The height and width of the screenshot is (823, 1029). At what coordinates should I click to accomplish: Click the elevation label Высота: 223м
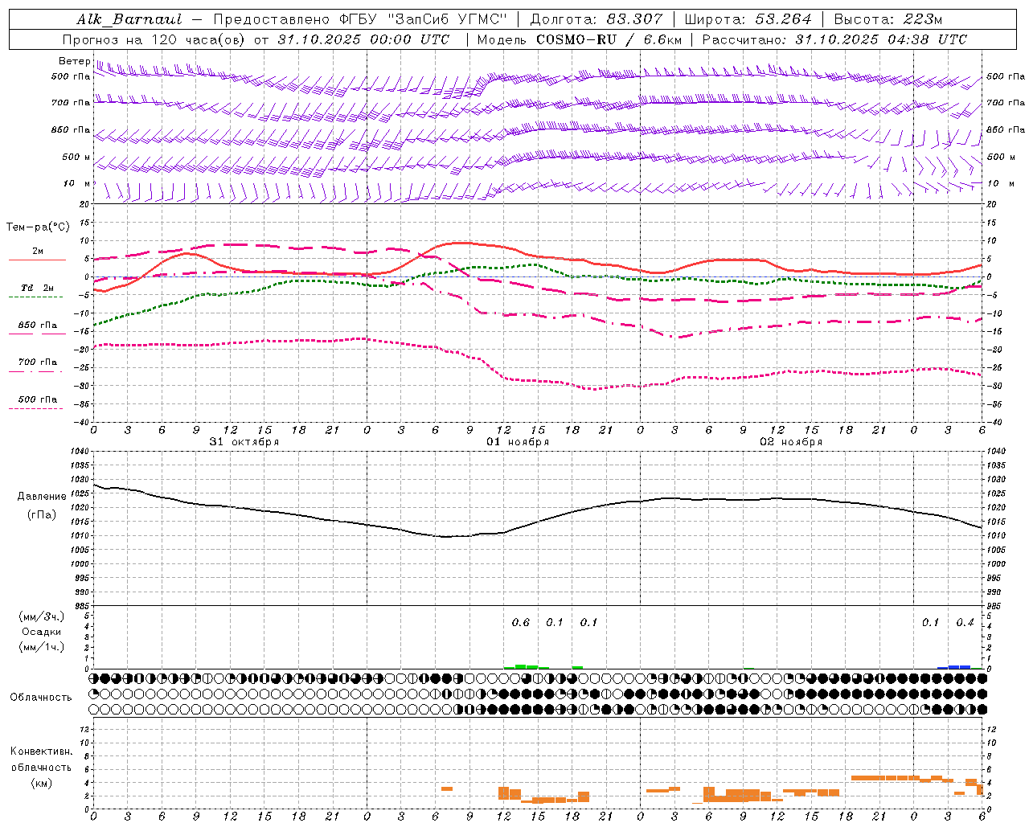click(888, 19)
